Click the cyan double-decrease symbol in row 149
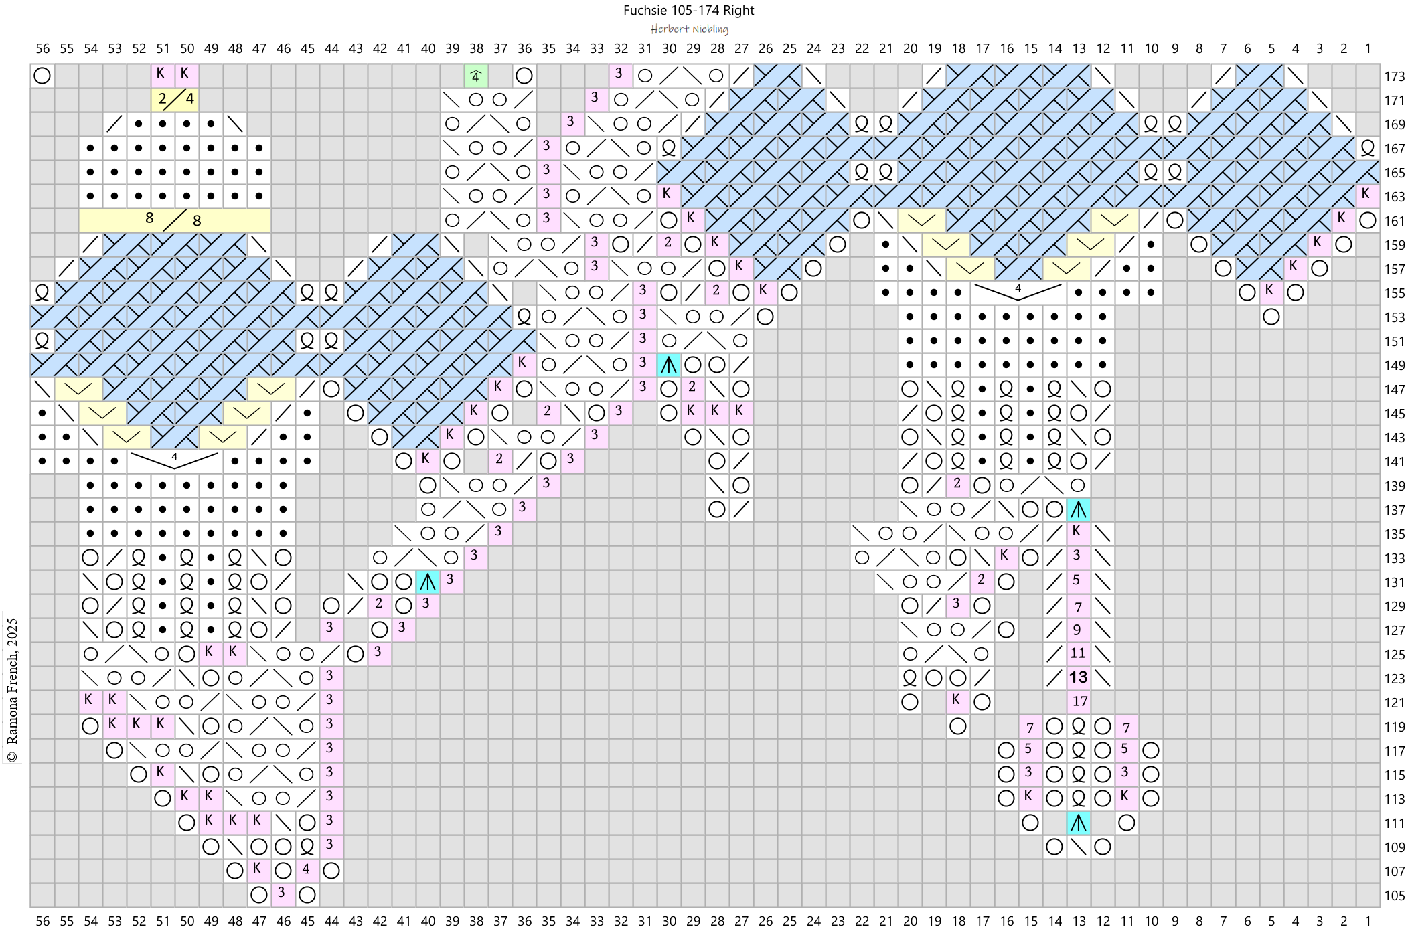The height and width of the screenshot is (937, 1410). click(668, 365)
